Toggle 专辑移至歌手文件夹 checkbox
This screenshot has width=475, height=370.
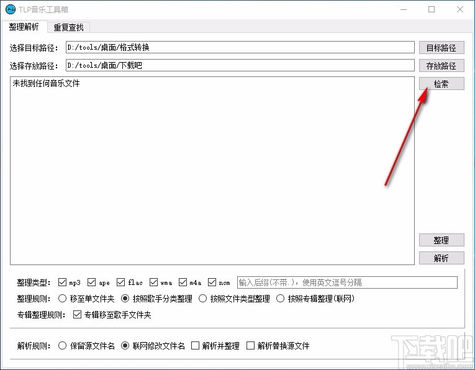pos(77,315)
